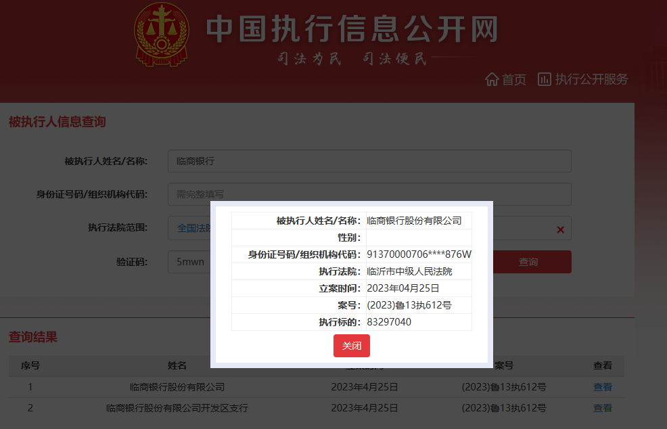Screen dimensions: 667x429
Task: Select 83297040 执行标的 value in popup
Action: (389, 322)
